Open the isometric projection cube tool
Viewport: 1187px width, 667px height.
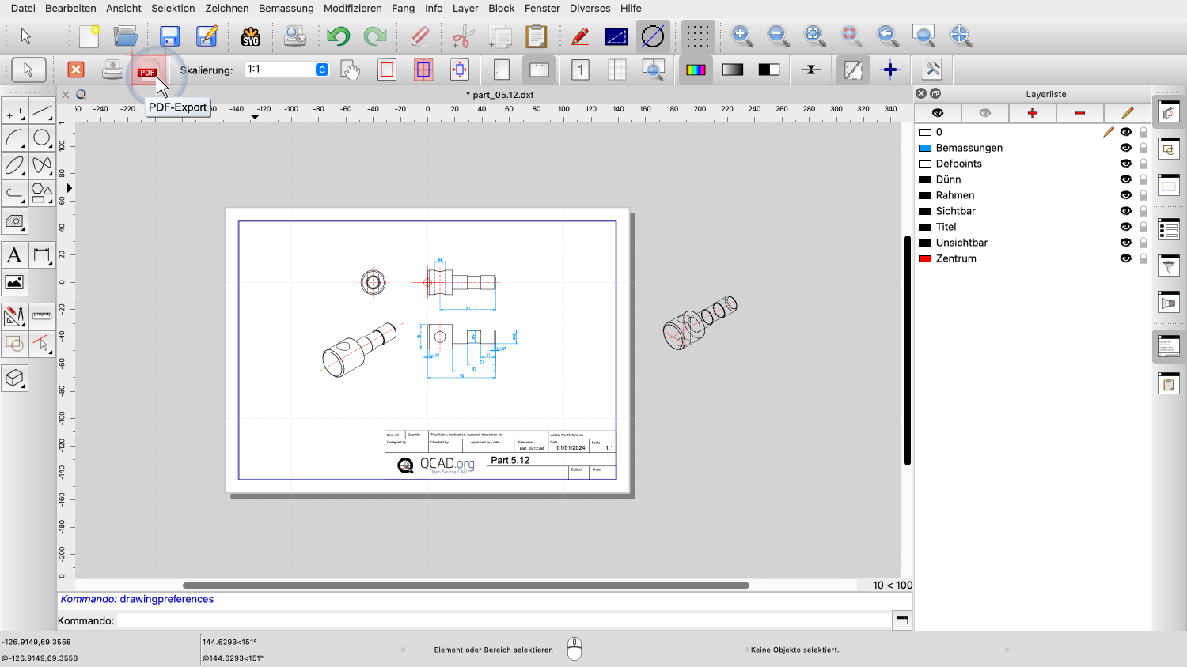click(x=14, y=379)
